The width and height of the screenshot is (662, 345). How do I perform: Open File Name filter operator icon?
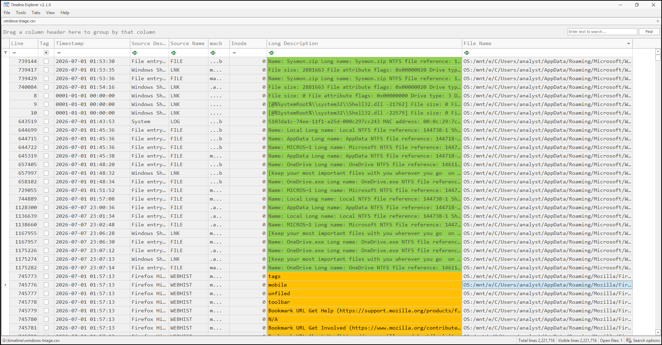(467, 53)
